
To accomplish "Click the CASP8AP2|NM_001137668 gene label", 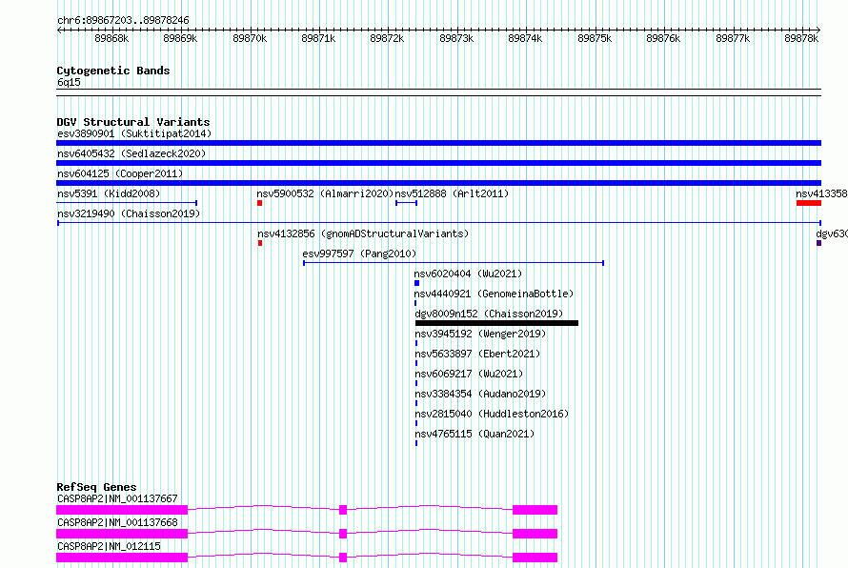I will click(117, 522).
